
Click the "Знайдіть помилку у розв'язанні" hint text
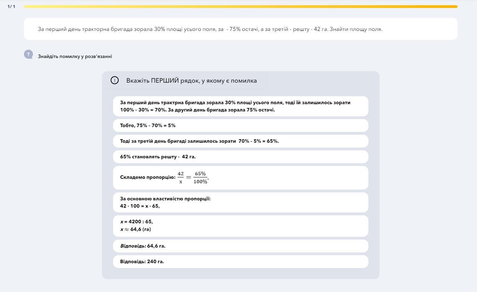click(75, 57)
